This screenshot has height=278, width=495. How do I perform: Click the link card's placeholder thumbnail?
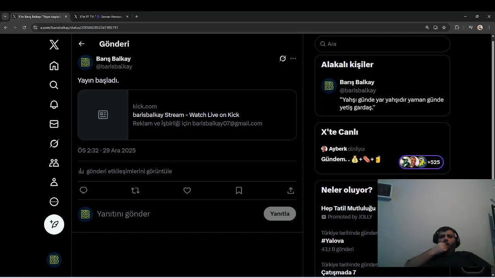[103, 115]
